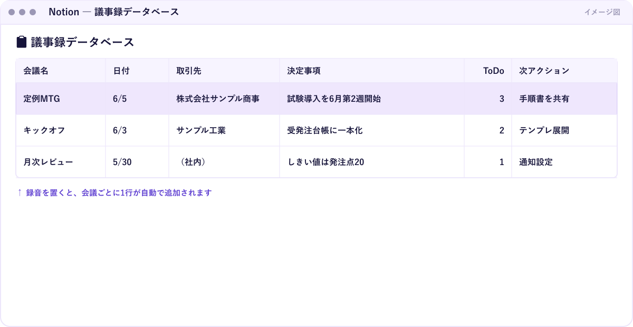The width and height of the screenshot is (633, 327).
Task: Select the ToDo count in キックオフ row
Action: point(488,130)
